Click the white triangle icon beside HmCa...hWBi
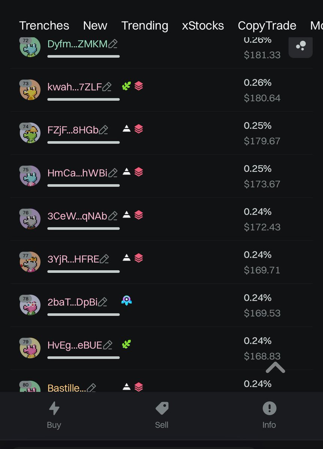Screen dimensions: 323x449 [127, 172]
